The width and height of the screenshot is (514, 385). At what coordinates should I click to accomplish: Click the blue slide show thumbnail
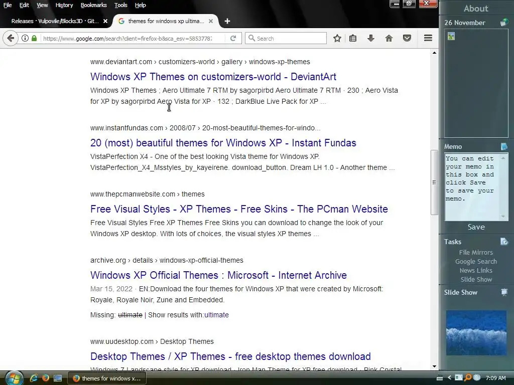click(x=476, y=333)
